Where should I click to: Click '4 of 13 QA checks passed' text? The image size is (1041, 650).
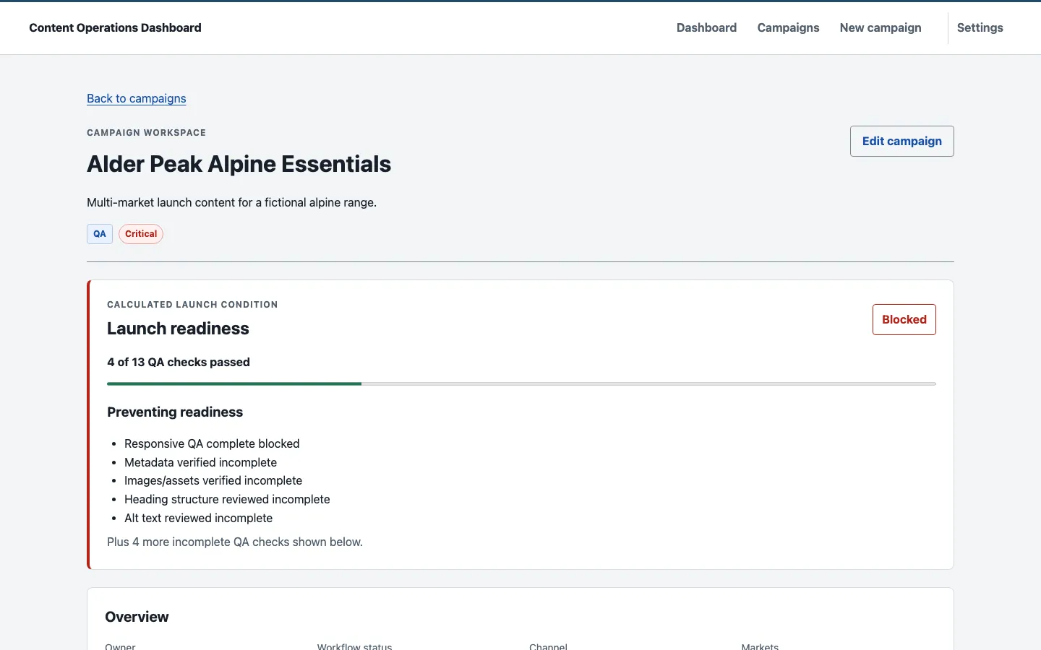pyautogui.click(x=179, y=362)
